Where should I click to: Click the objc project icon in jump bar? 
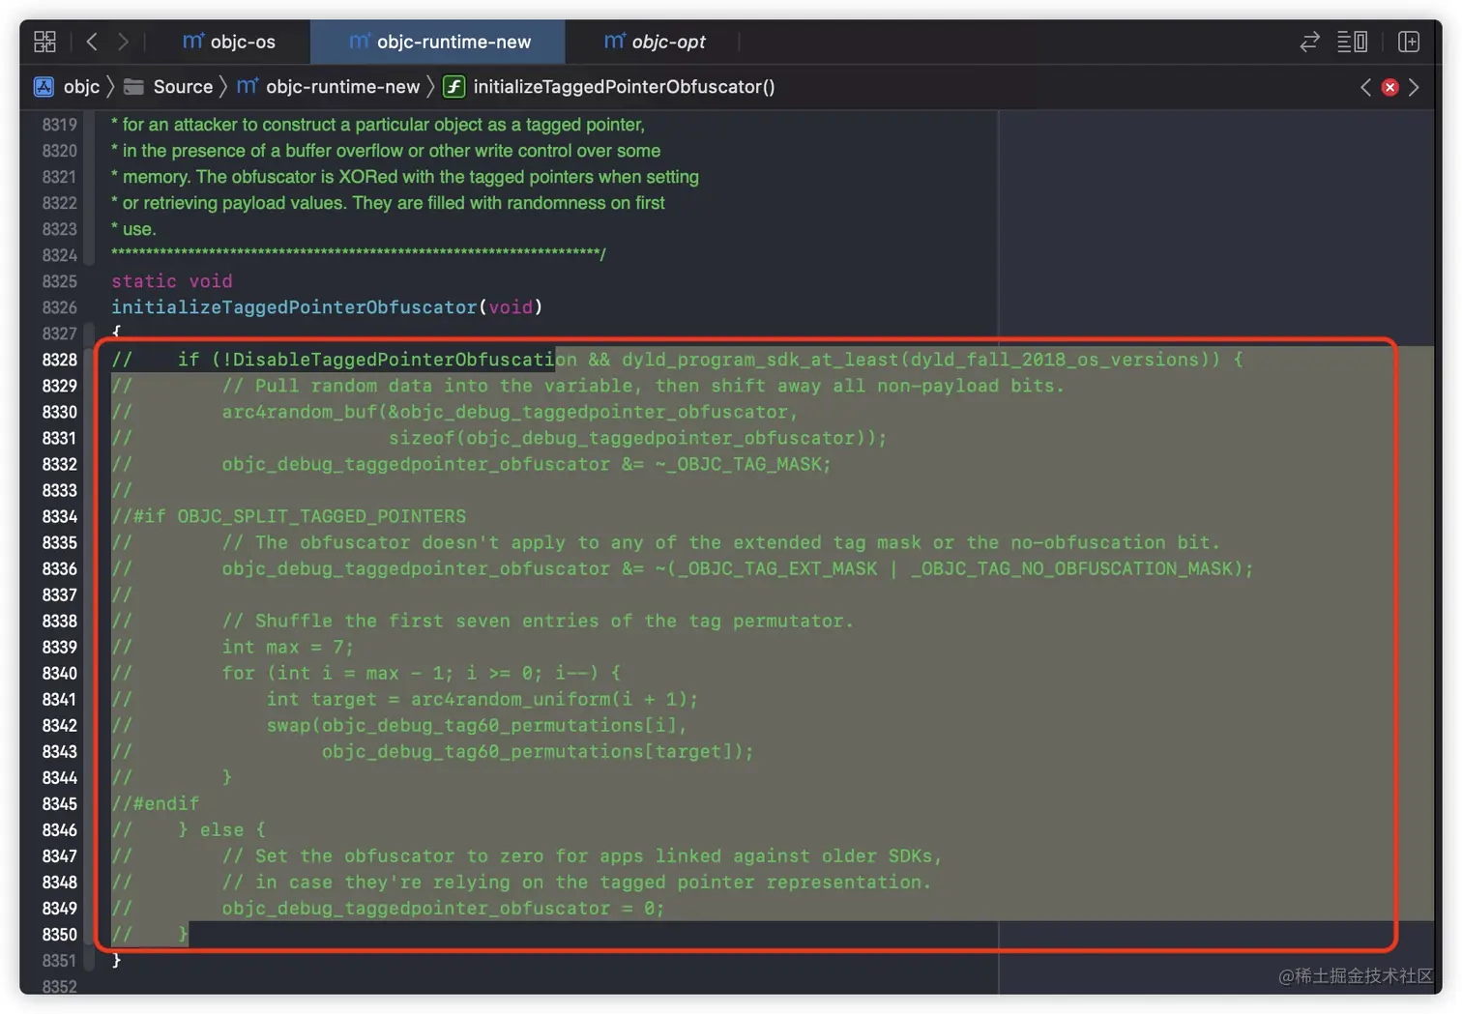coord(44,87)
